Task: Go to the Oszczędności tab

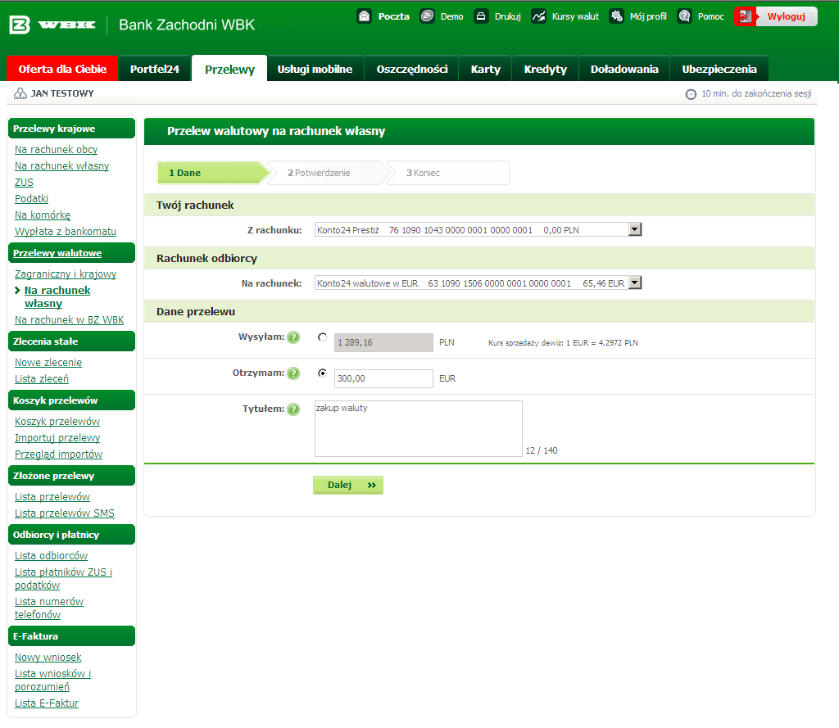Action: click(x=411, y=69)
